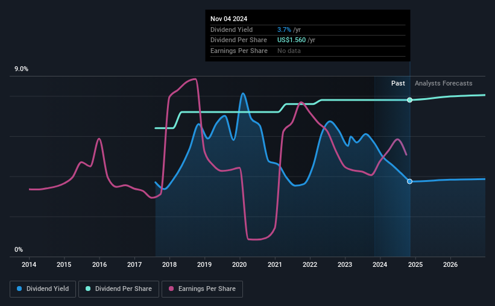Select the 2024 x-axis label

[380, 264]
